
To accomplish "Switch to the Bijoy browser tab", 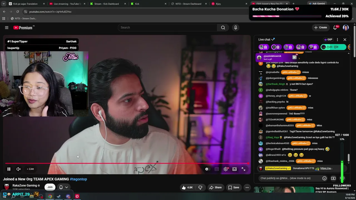I will click(229, 4).
